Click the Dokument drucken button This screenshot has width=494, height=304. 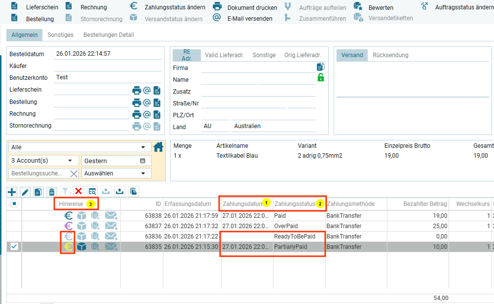(x=245, y=7)
